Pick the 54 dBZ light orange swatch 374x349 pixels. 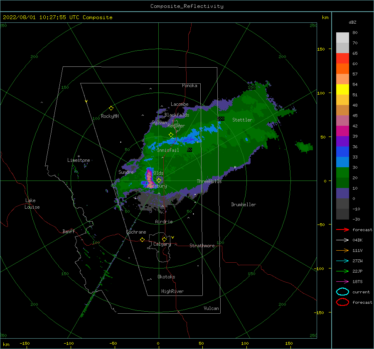[342, 79]
